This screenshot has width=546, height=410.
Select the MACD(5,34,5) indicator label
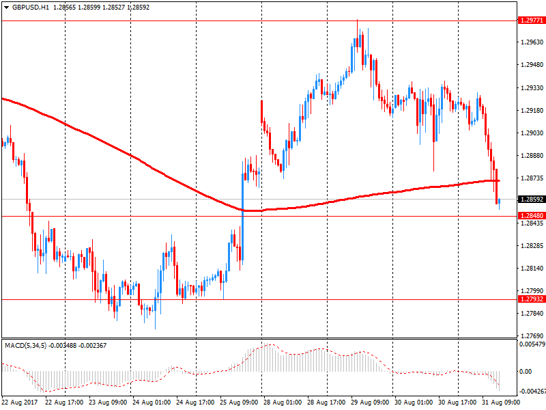(x=25, y=346)
